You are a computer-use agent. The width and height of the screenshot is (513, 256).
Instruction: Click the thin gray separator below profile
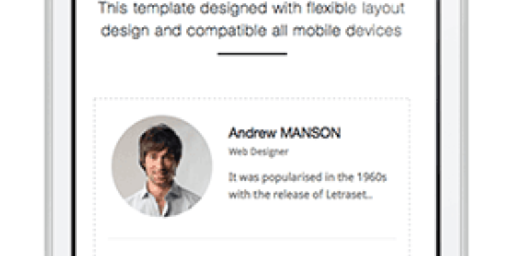point(252,239)
